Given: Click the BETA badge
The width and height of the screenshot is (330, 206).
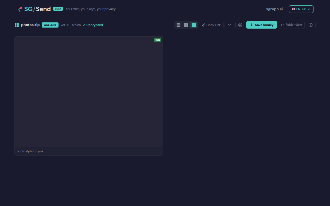Looking at the screenshot, I should point(58,9).
